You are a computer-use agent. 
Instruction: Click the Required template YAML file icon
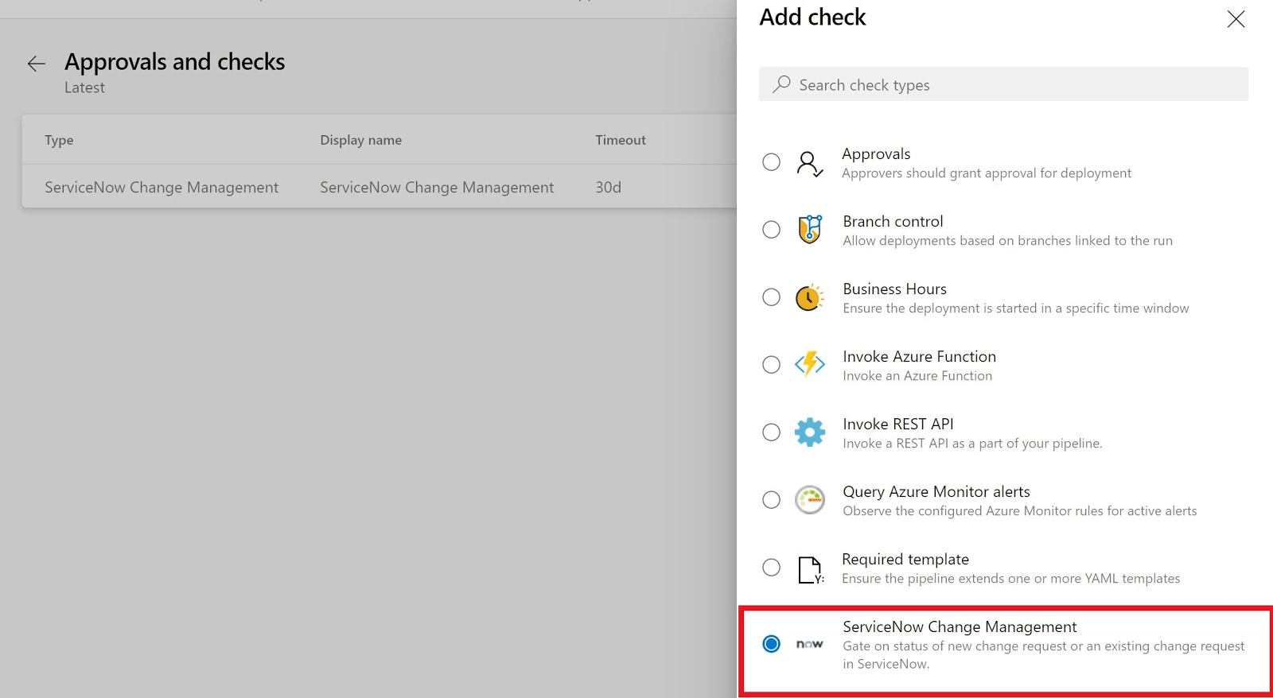pyautogui.click(x=811, y=570)
